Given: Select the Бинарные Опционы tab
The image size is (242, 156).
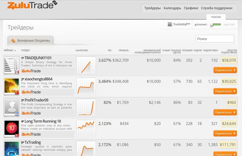Looking at the screenshot, I should pyautogui.click(x=30, y=40).
